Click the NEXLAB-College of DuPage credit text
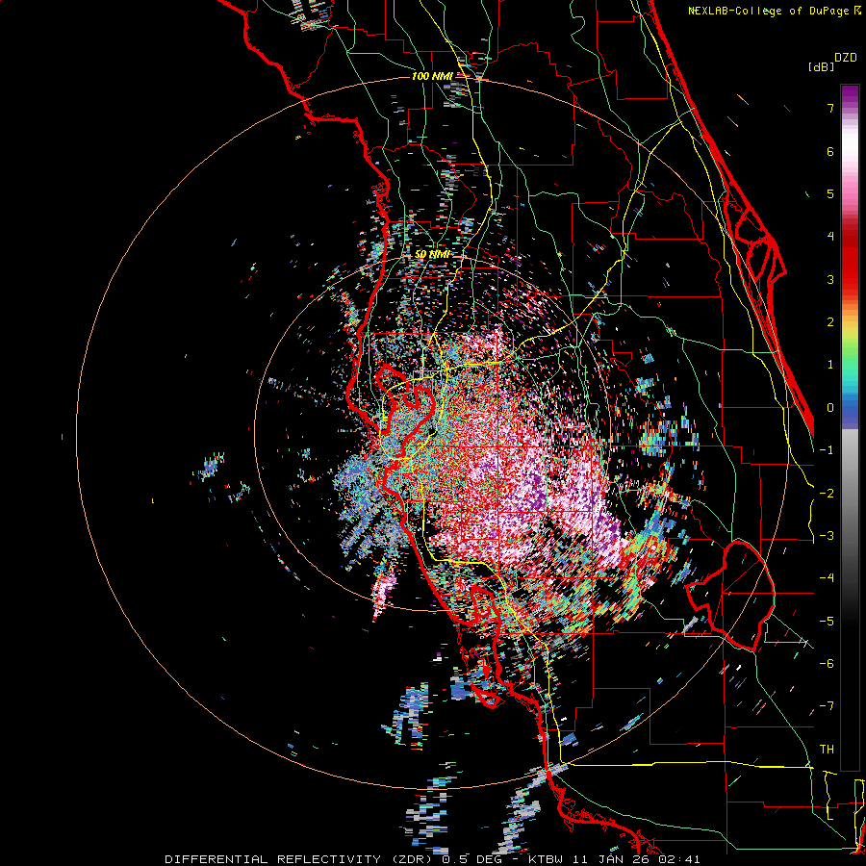This screenshot has width=866, height=866. pos(769,11)
